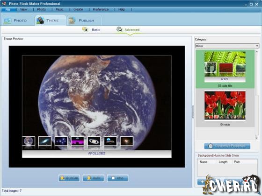Expand the Category dropdown
This screenshot has height=196, width=262.
227,46
